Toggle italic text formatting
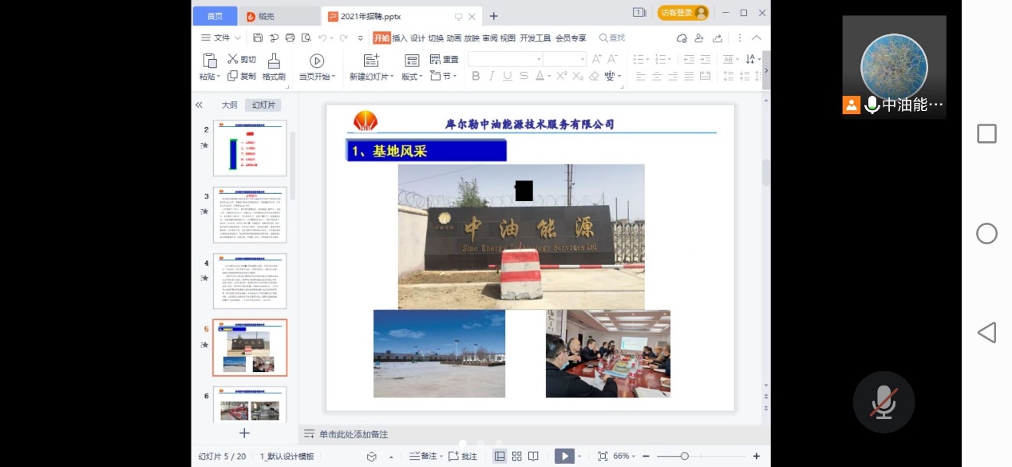 [x=492, y=76]
